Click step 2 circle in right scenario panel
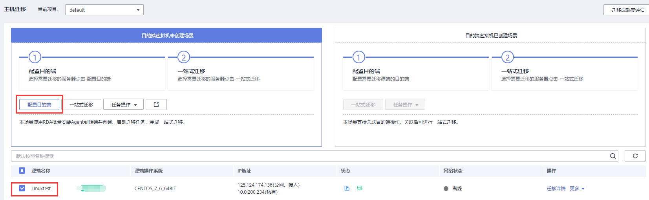 click(507, 57)
